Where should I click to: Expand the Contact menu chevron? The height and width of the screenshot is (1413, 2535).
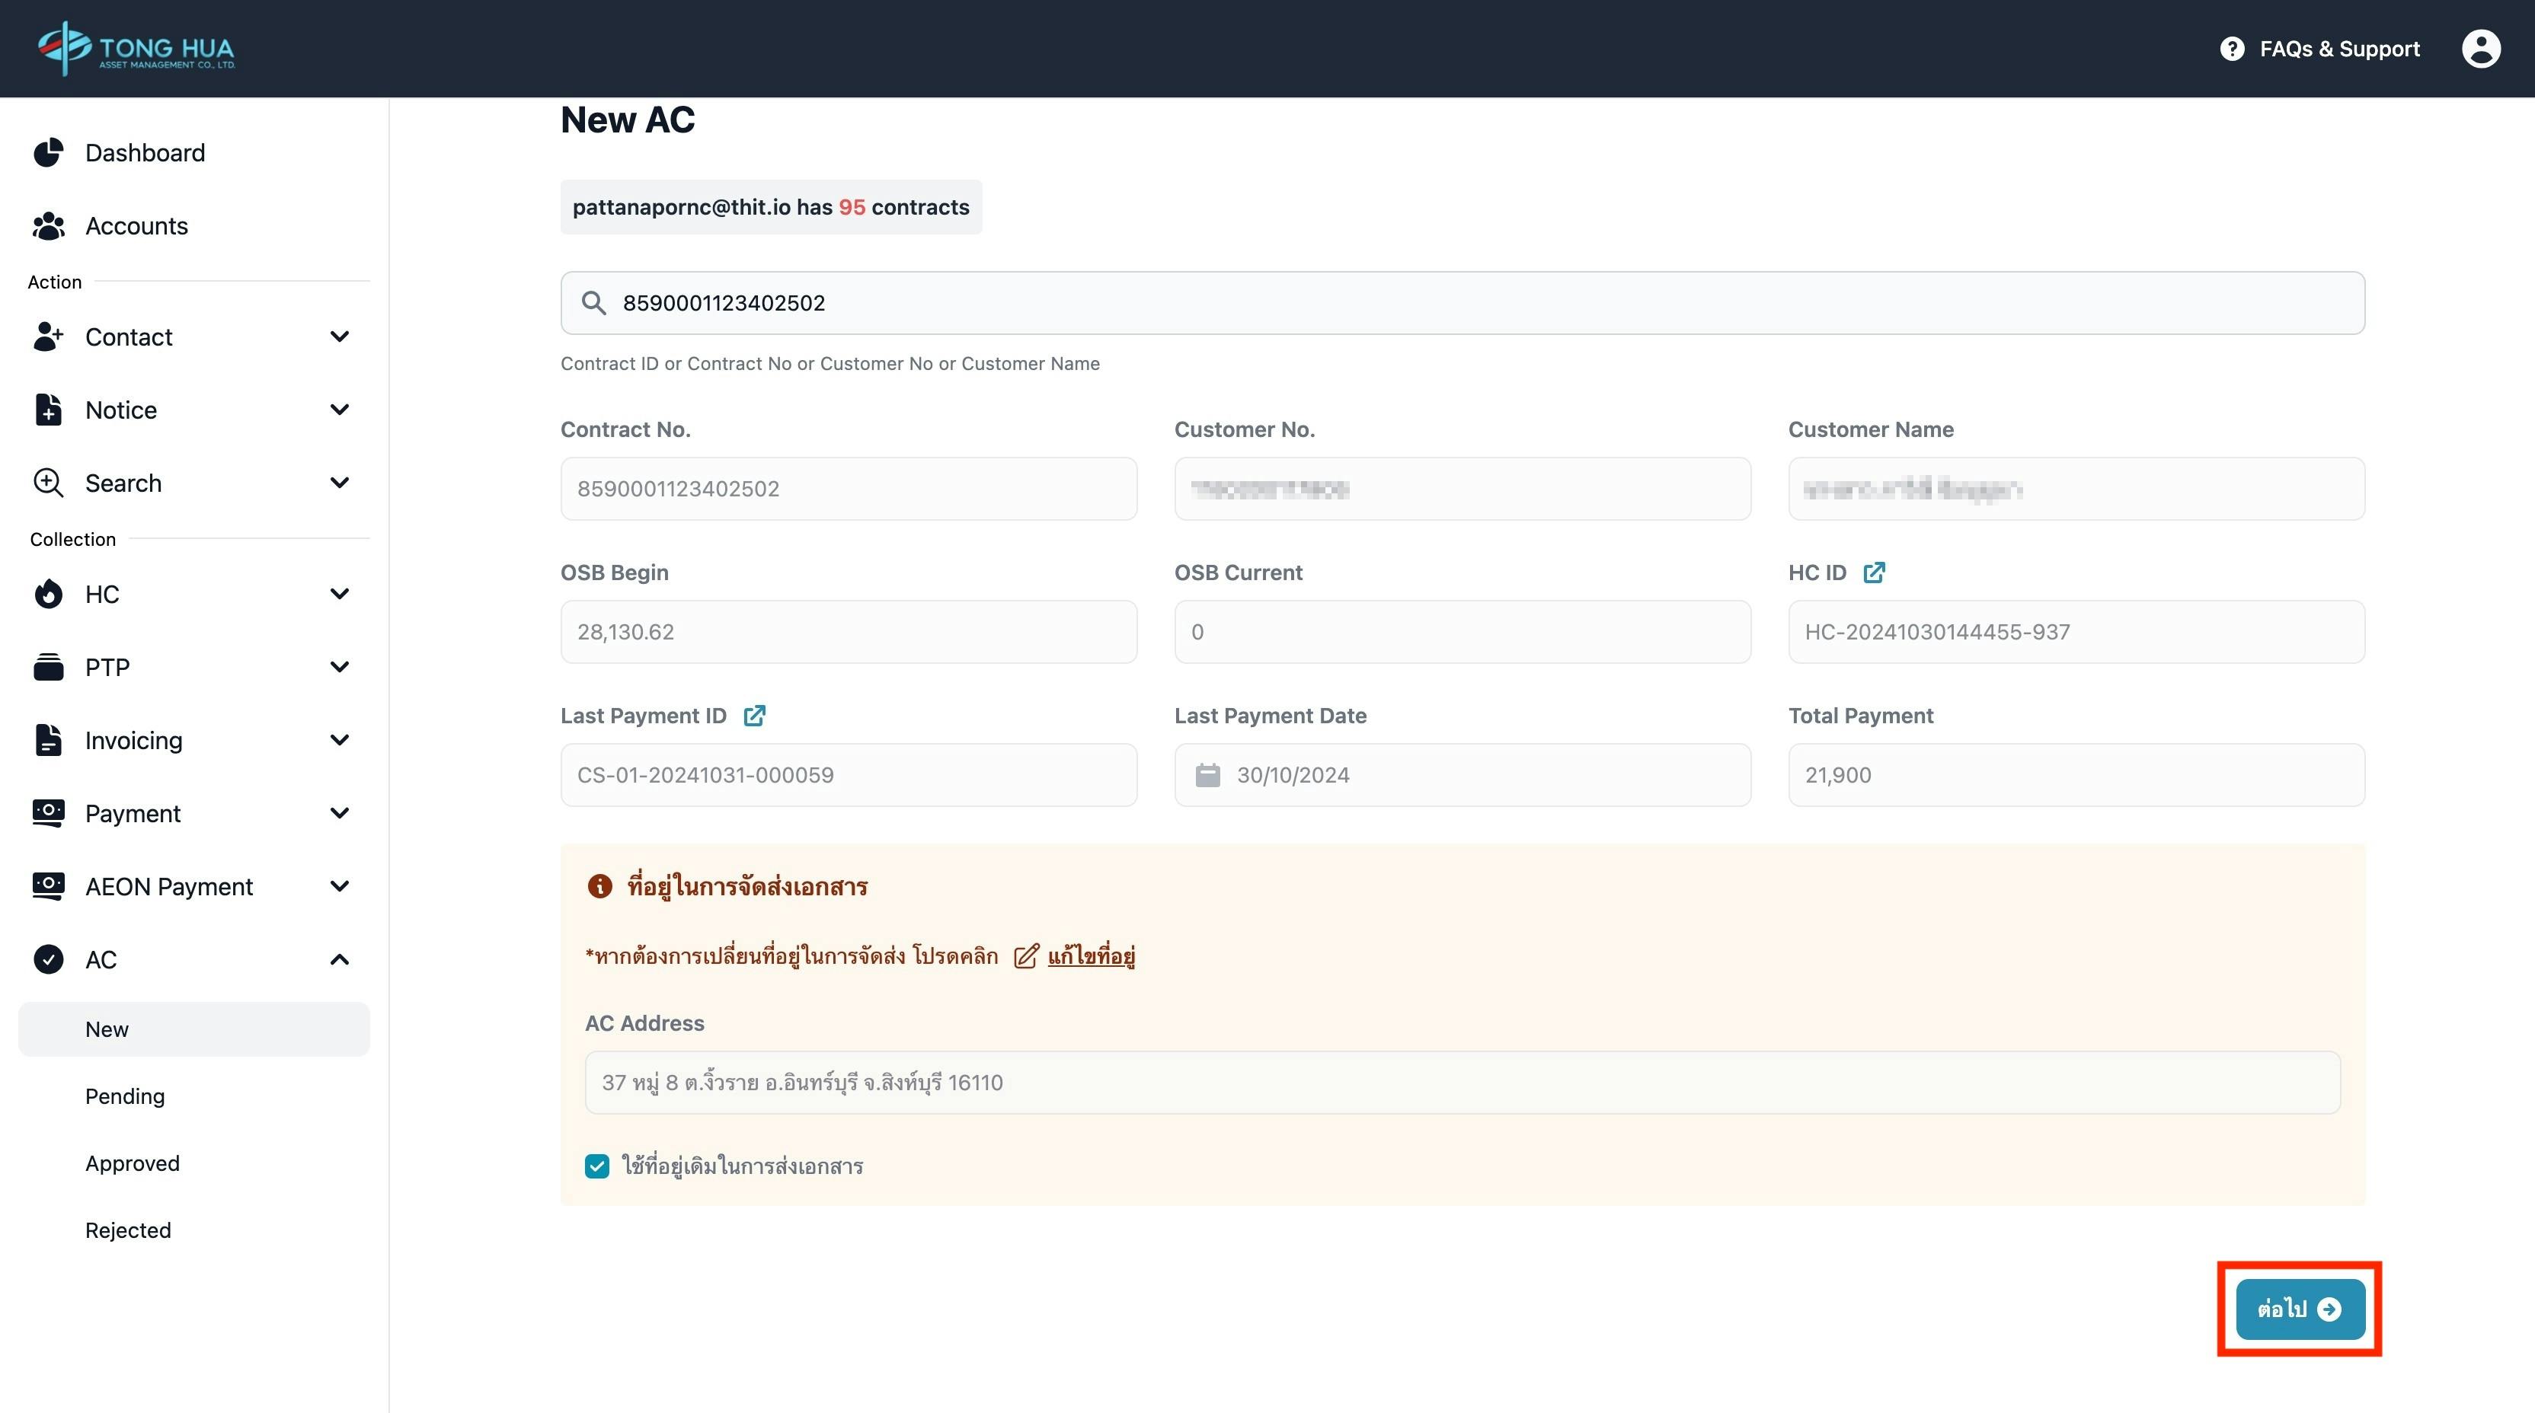tap(340, 337)
